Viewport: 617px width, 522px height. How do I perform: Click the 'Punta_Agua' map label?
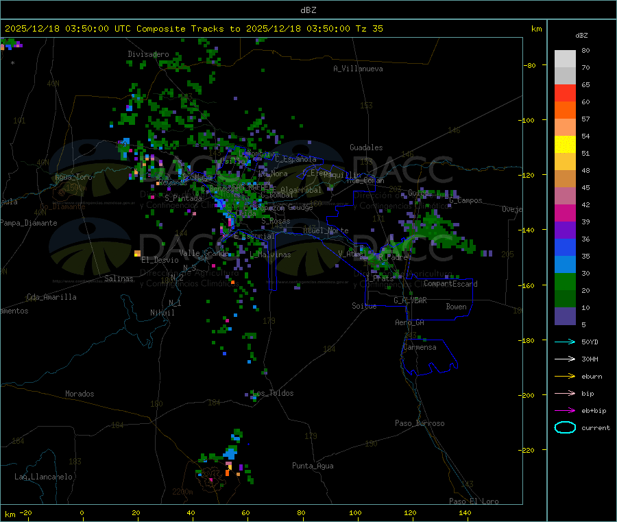coord(313,466)
